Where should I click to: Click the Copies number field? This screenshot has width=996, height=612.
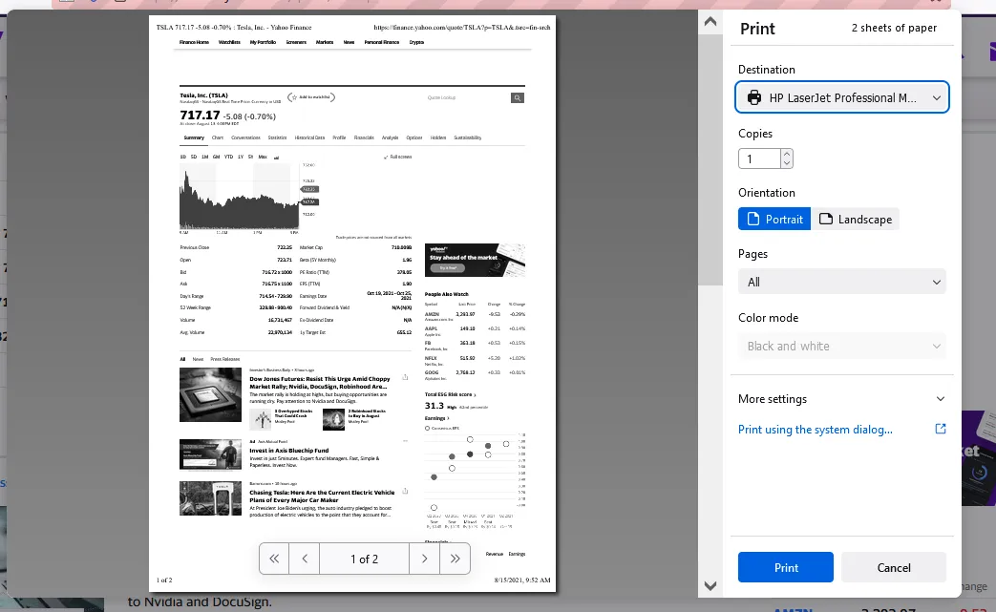click(760, 158)
